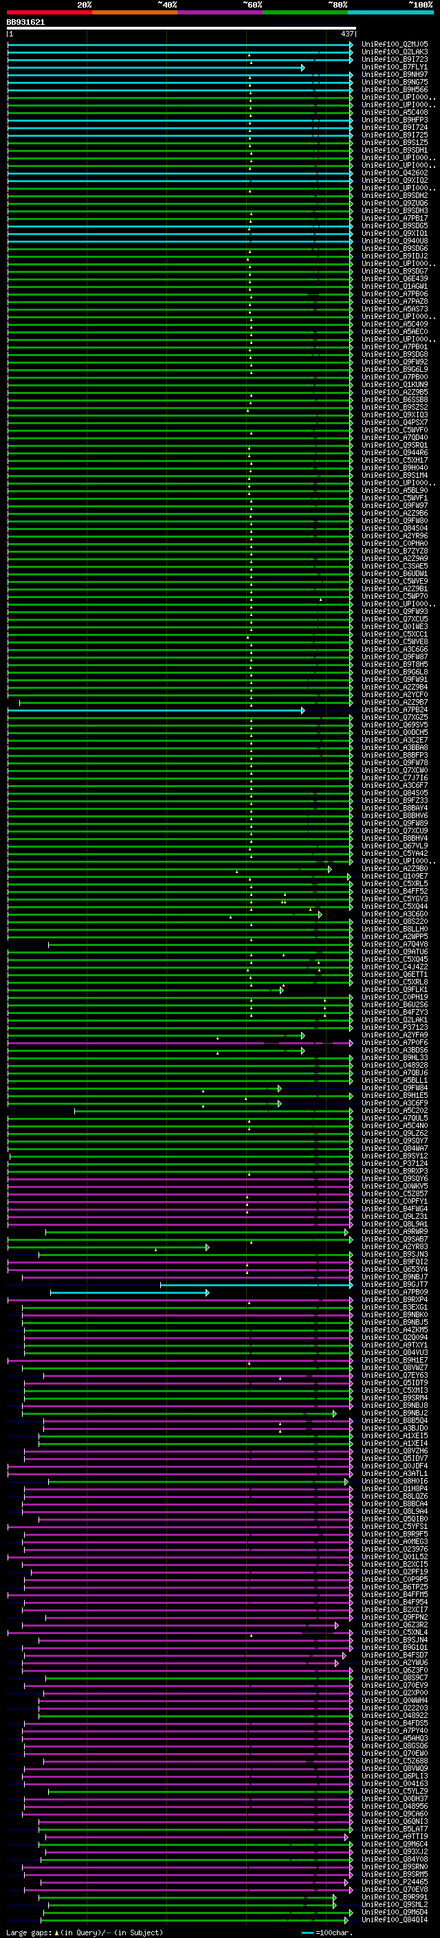
Task: Open hit UniRef100_B7FLY1
Action: coord(395,67)
